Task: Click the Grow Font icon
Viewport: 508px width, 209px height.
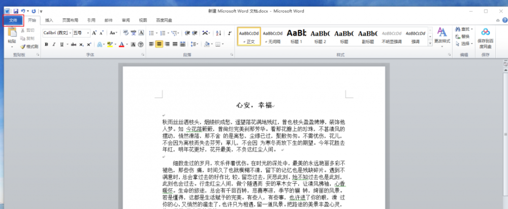Action: [94, 32]
